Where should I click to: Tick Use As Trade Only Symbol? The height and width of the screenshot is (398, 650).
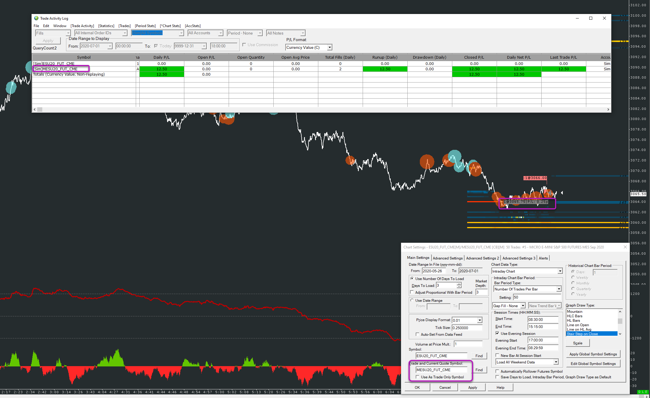(417, 377)
